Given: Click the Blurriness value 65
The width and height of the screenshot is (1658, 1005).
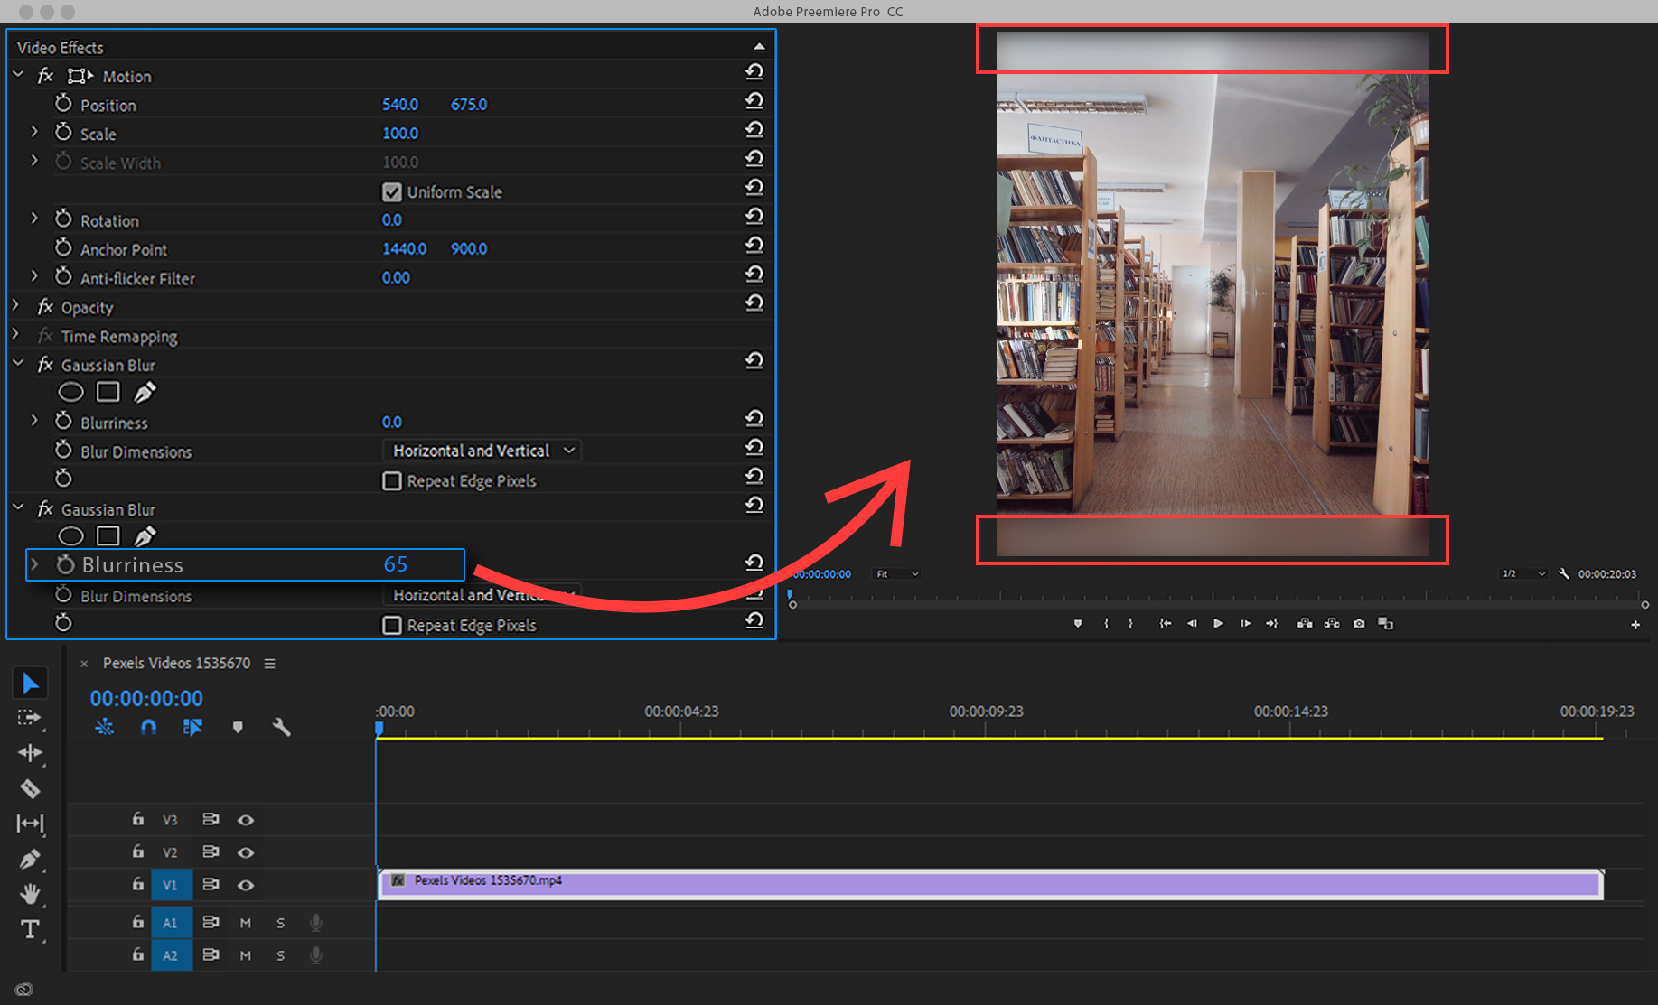Looking at the screenshot, I should point(396,564).
